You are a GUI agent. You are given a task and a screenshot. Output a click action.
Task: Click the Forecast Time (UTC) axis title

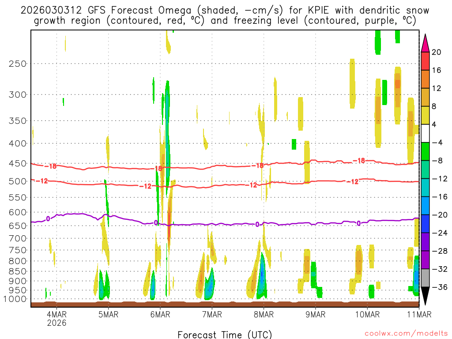point(225,334)
